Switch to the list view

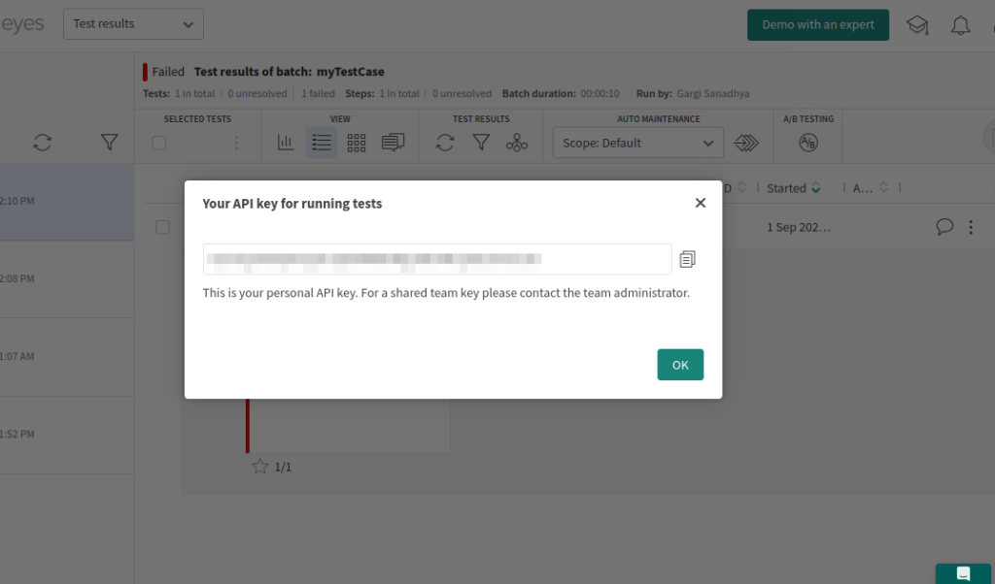coord(321,143)
